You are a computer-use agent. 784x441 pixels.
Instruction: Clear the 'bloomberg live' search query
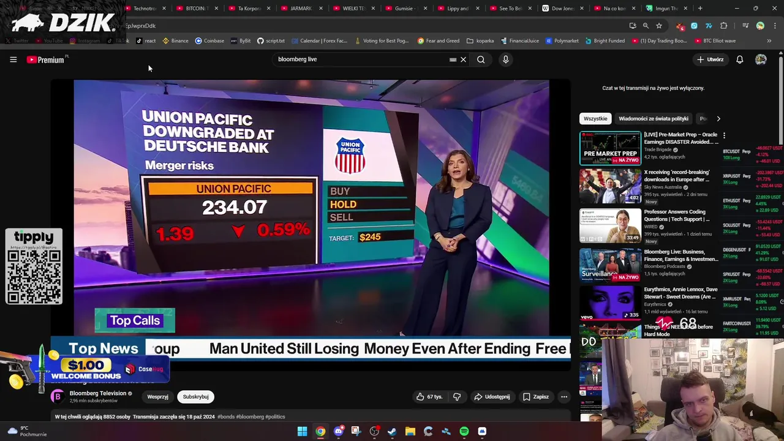[x=464, y=59]
